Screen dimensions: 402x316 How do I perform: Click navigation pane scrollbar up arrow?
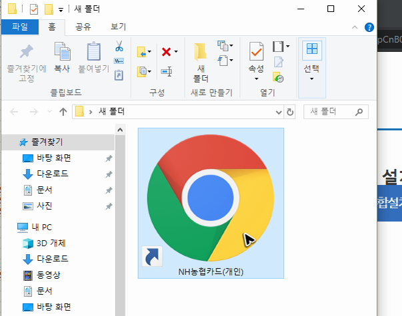click(x=120, y=130)
